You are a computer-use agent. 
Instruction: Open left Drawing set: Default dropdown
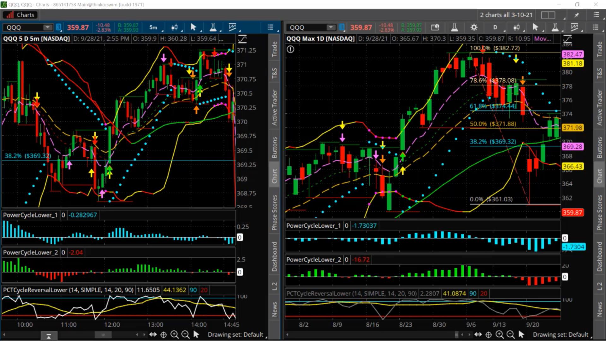(x=237, y=335)
